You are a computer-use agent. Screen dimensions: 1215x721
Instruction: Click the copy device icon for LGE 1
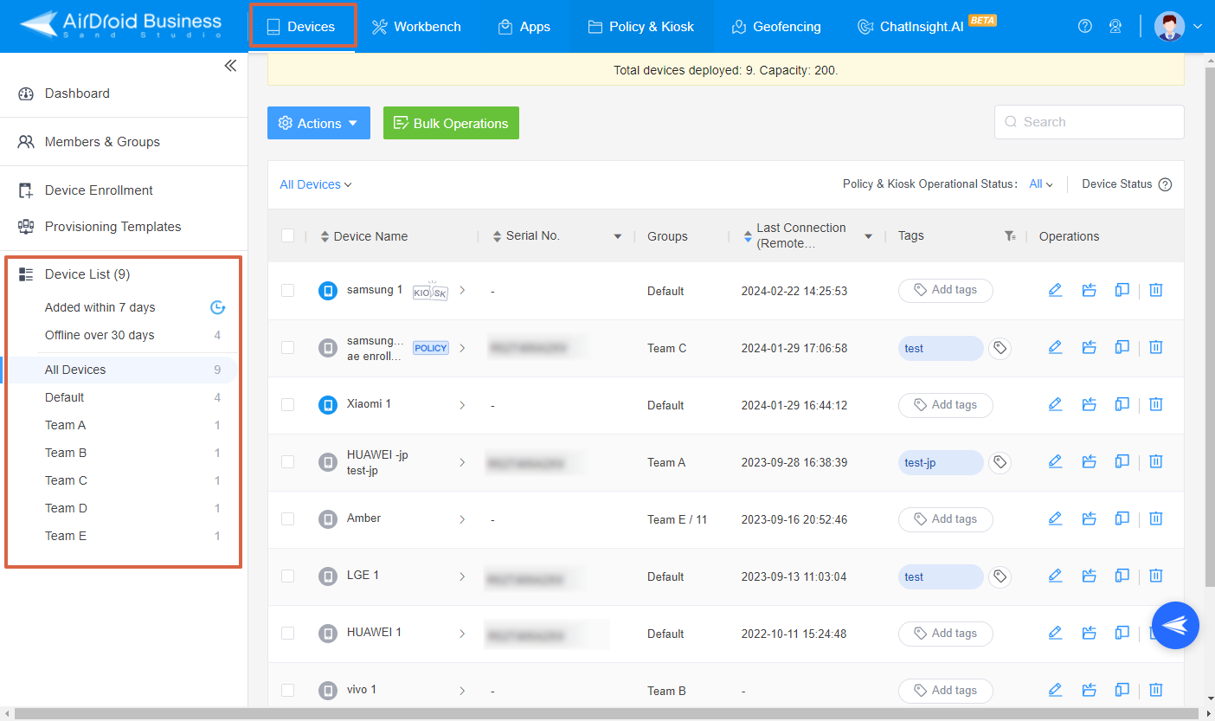[1122, 576]
